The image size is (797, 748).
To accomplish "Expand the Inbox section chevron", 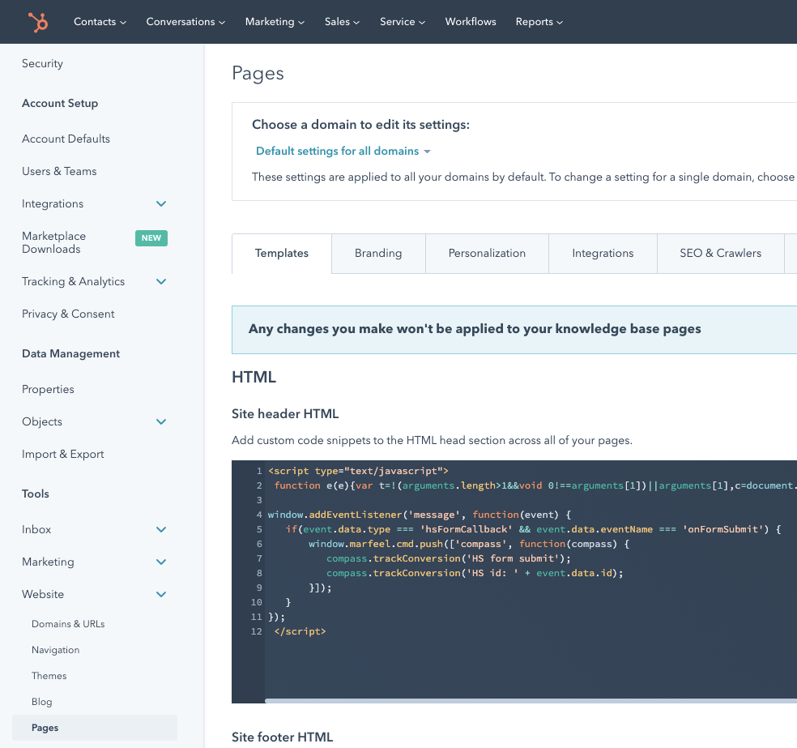I will tap(161, 530).
